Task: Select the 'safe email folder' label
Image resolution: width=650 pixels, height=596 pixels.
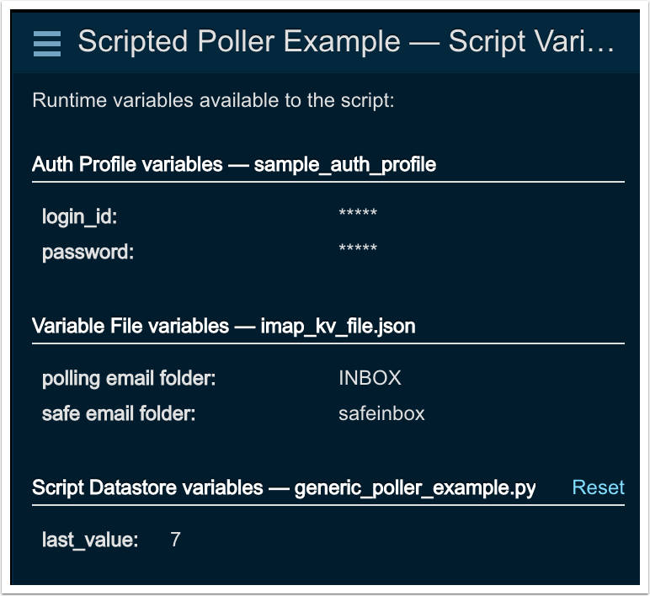Action: [119, 413]
